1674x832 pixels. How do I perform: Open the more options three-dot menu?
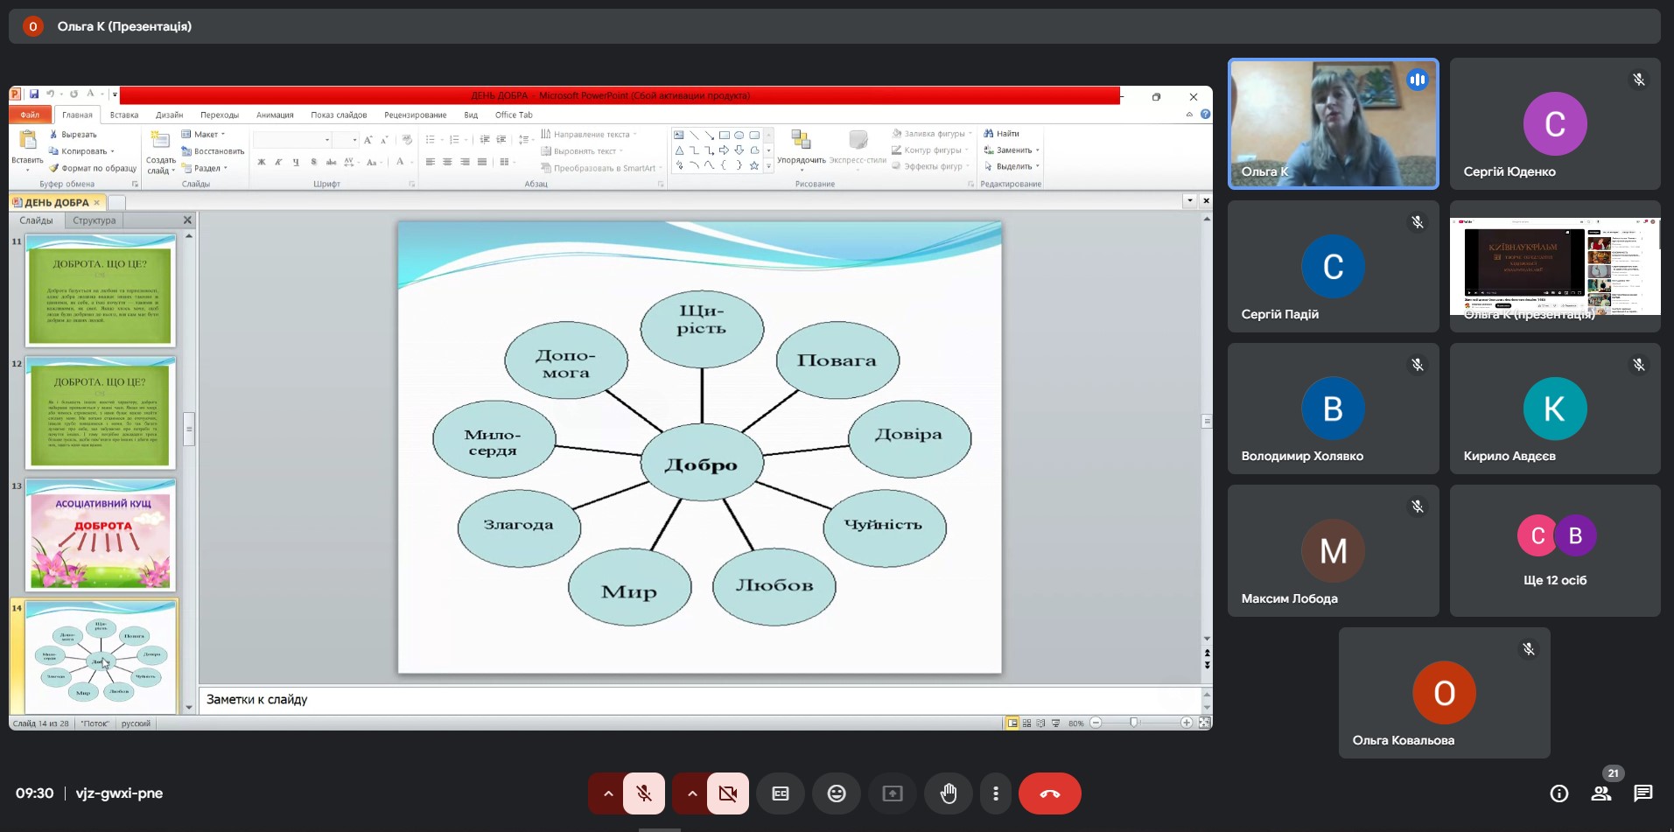(x=996, y=794)
